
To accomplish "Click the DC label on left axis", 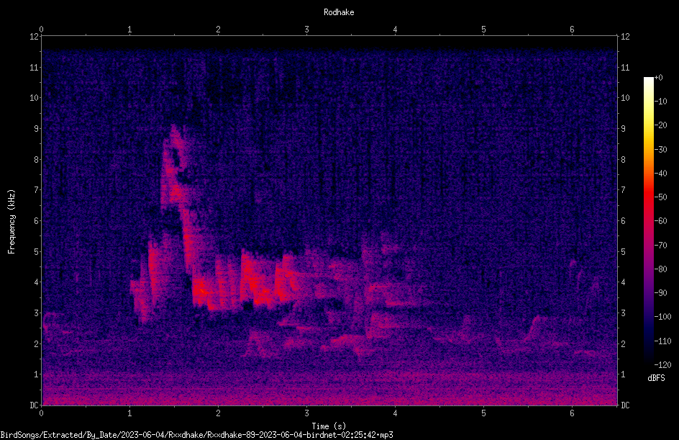I will pos(34,405).
